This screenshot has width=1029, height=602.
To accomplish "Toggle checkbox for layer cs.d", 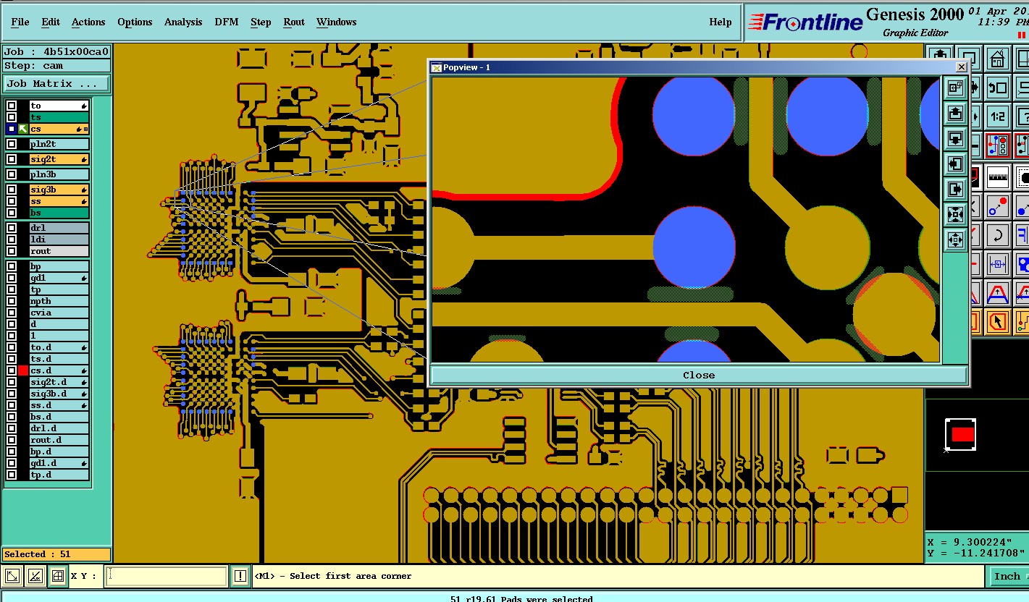I will coord(12,370).
